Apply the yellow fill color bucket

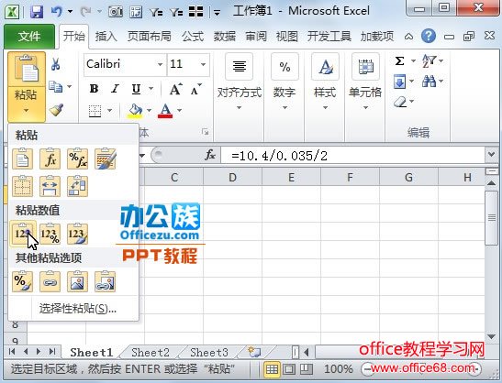coord(136,111)
